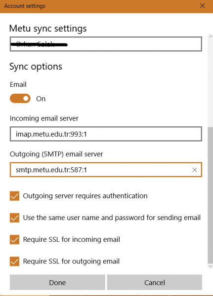Screen dimensions: 213x296
Task: Click the scrollbar up arrow
Action: point(211,37)
